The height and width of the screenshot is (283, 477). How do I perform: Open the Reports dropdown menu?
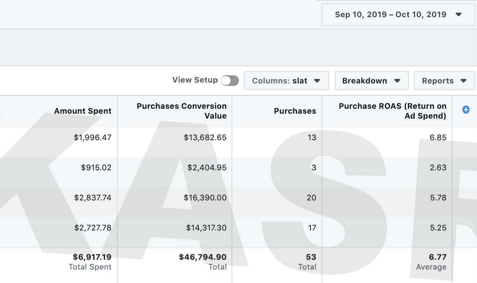(444, 81)
